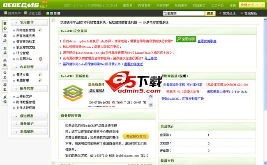Click main page scrollbar up arrow
Screen dimensions: 267x165
coord(265,20)
